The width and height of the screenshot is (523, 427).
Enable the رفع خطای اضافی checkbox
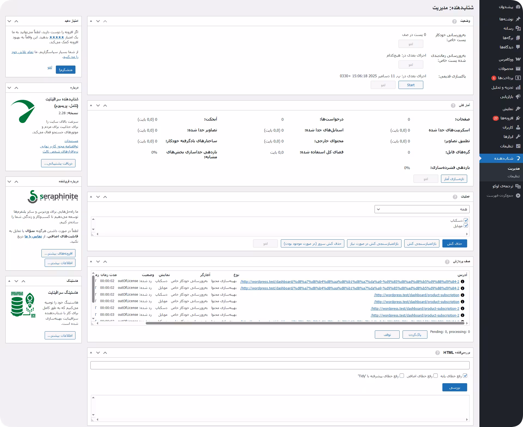[x=436, y=376]
